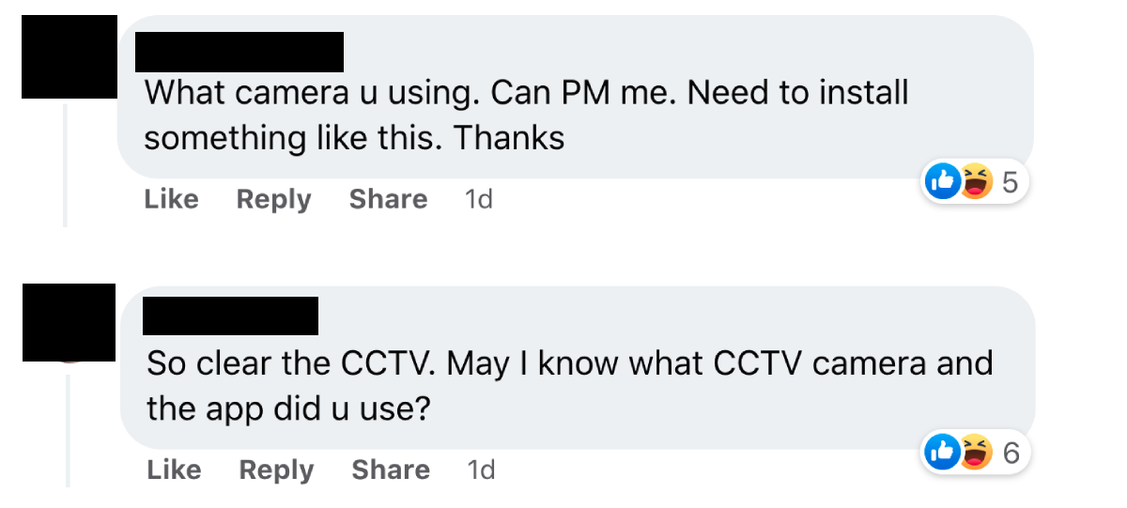This screenshot has width=1127, height=508.
Task: Open timestamp 1d on "So clear the CCTV" comment
Action: 481,470
